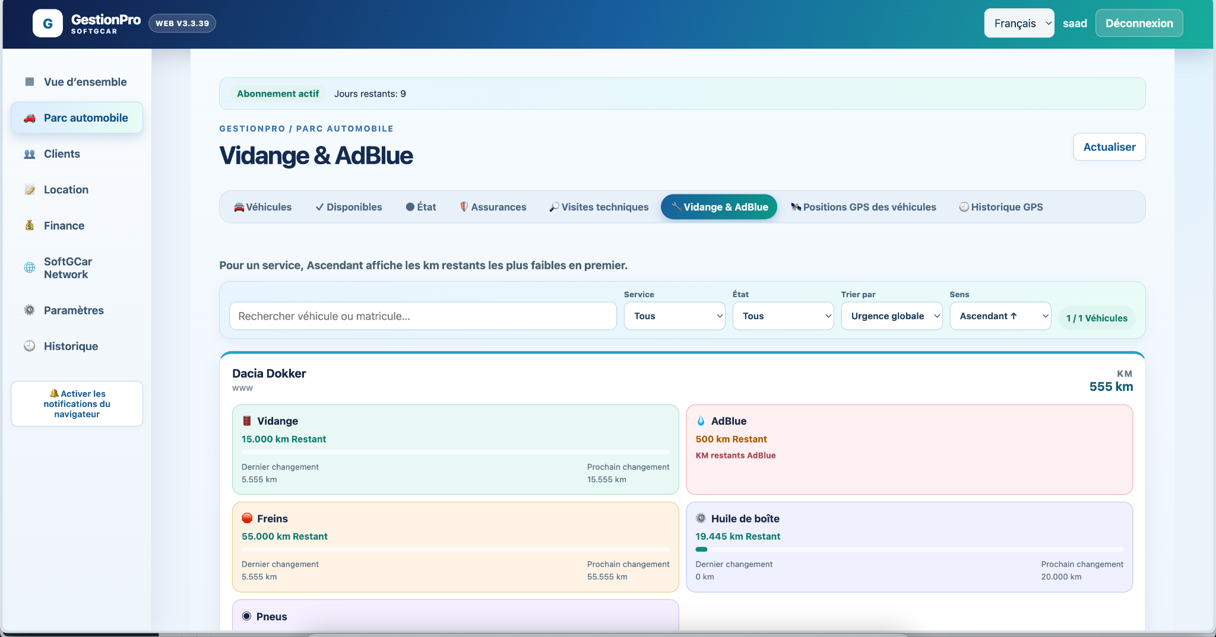Click the Actualiser button
This screenshot has height=637, width=1216.
pos(1109,147)
